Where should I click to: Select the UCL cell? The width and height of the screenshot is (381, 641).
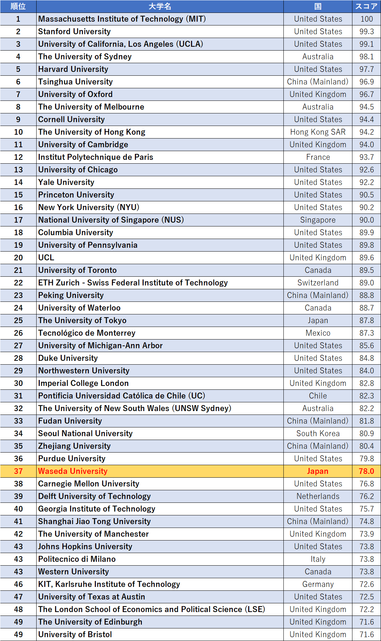point(160,258)
